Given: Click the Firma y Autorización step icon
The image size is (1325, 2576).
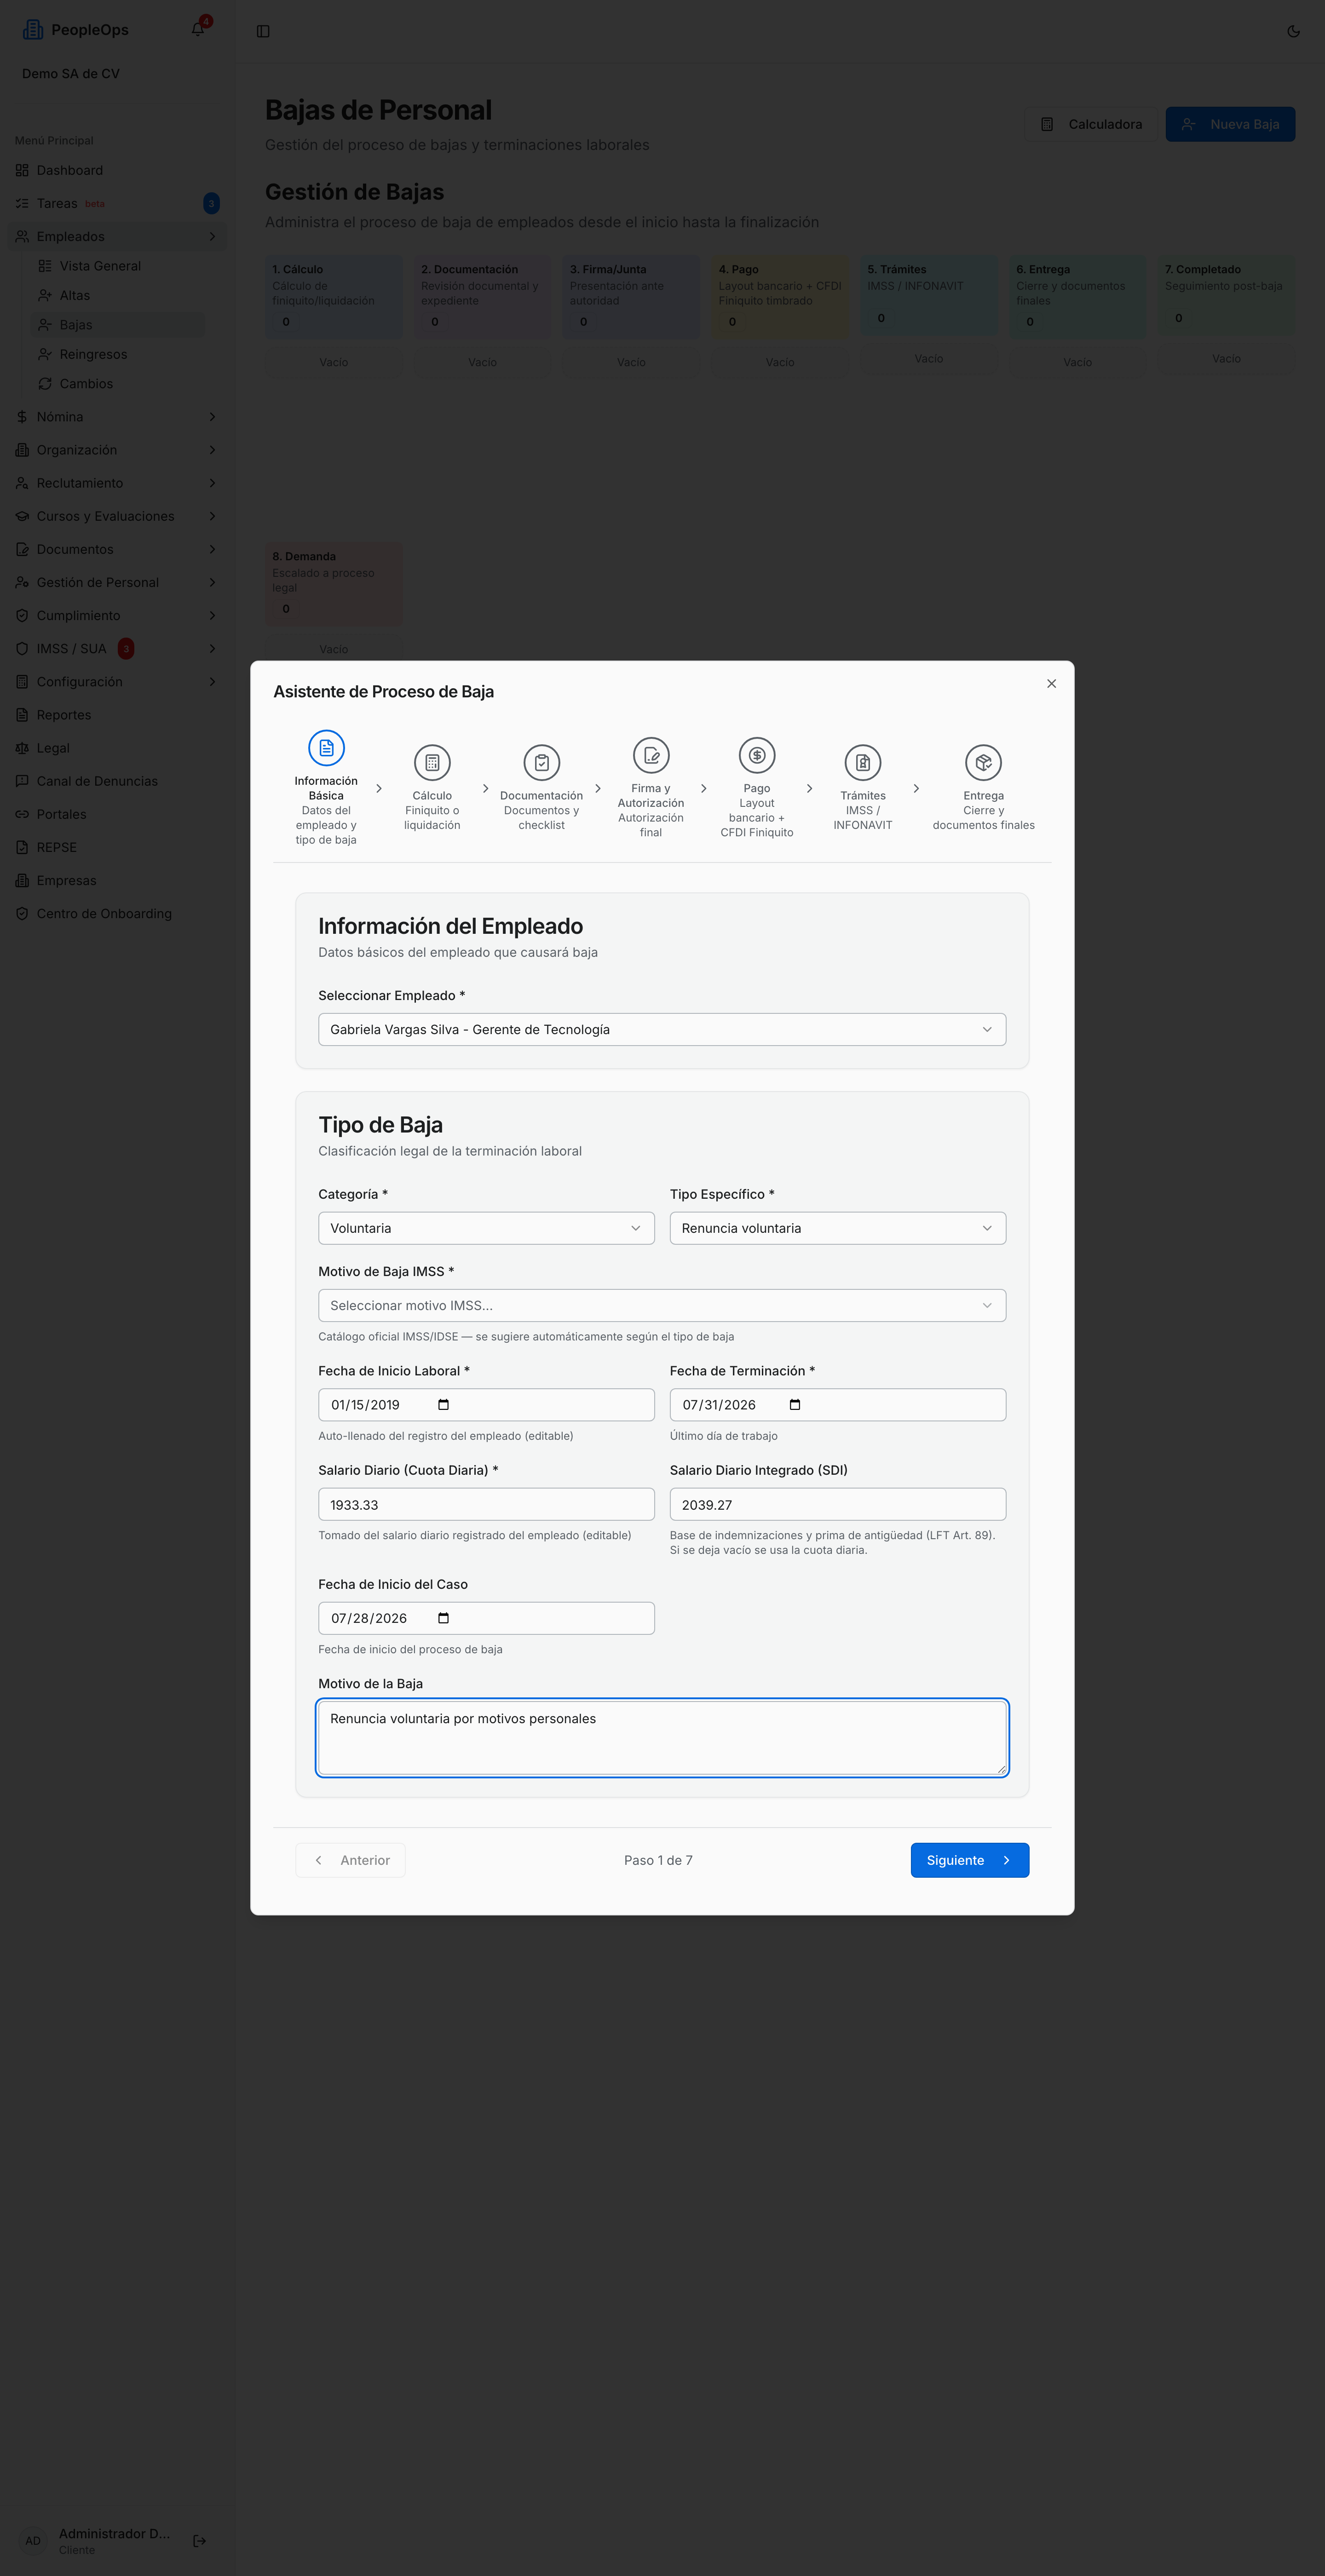Looking at the screenshot, I should (x=651, y=755).
